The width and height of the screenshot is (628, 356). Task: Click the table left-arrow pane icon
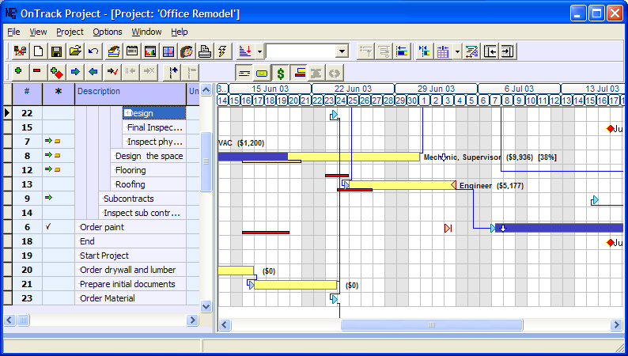490,51
